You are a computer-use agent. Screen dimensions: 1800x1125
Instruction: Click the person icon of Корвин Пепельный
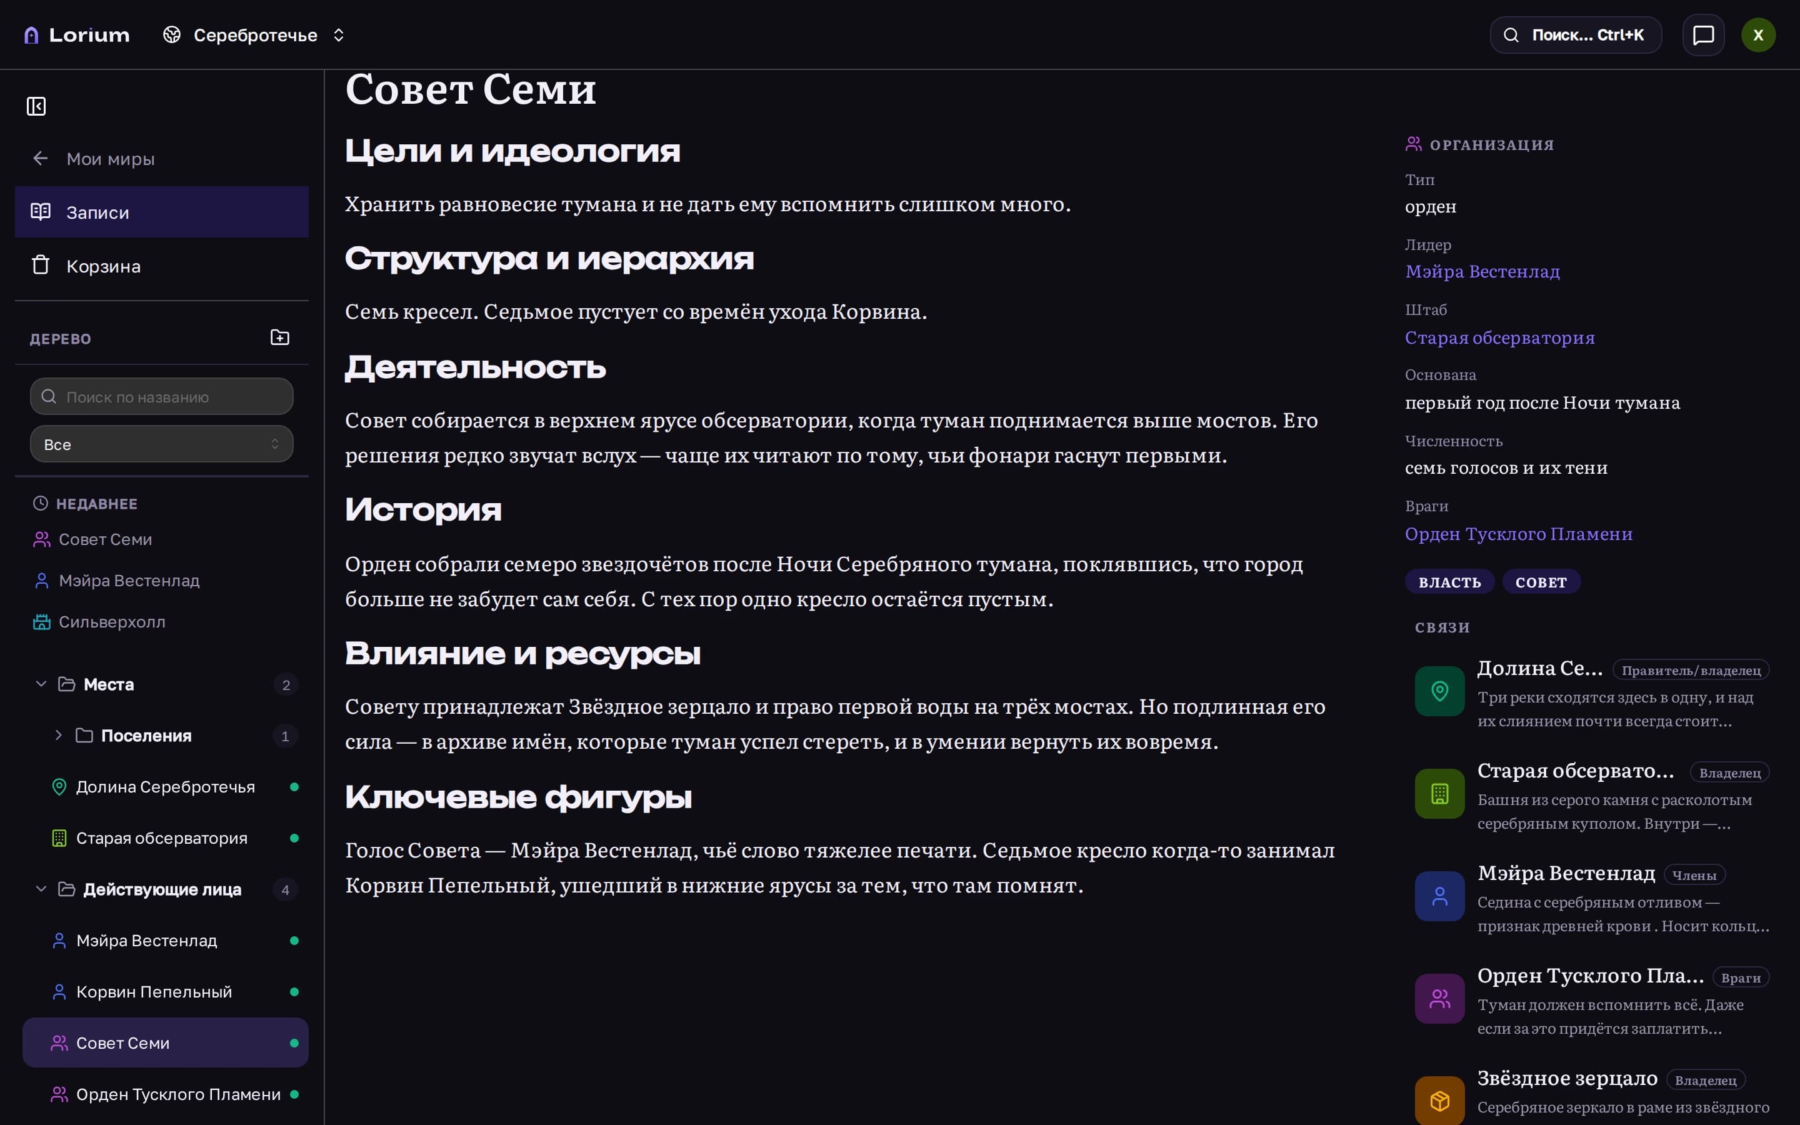coord(59,992)
